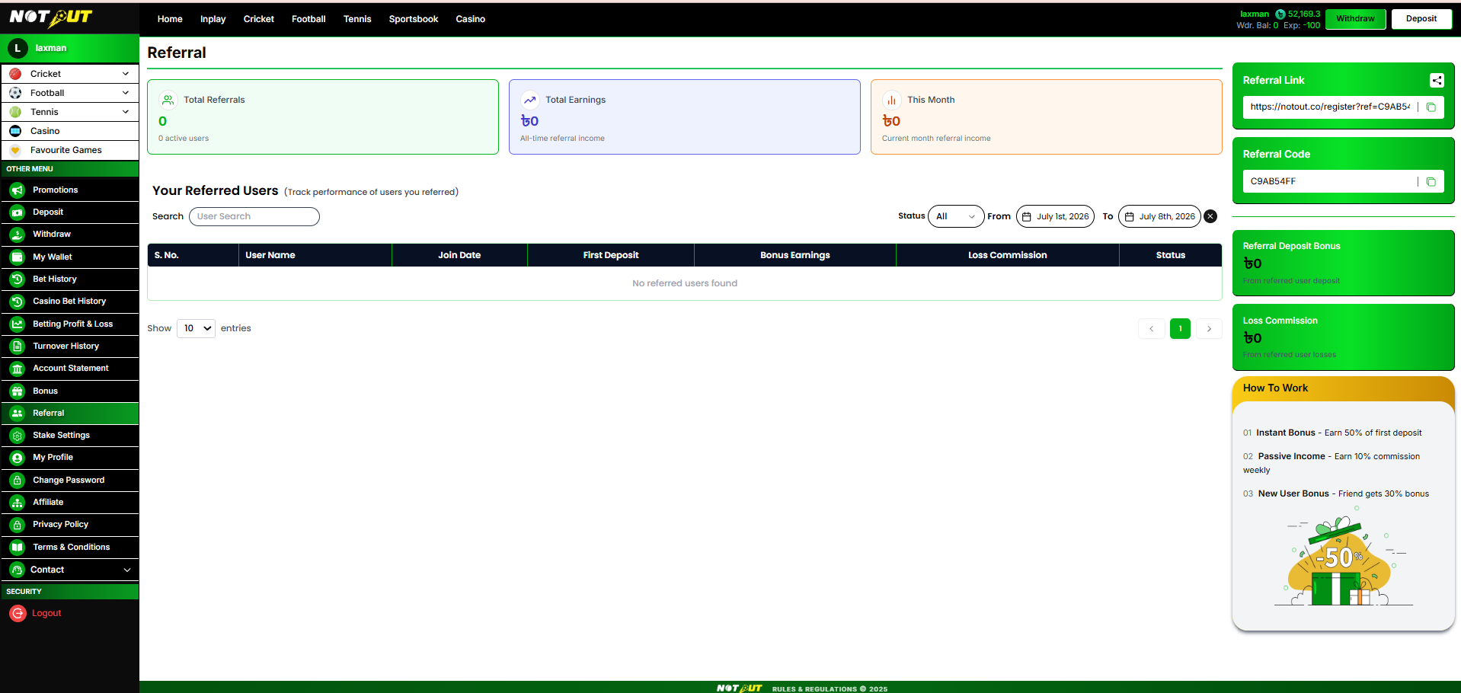Open Cricket in top navigation
Viewport: 1461px width, 693px height.
pyautogui.click(x=259, y=19)
